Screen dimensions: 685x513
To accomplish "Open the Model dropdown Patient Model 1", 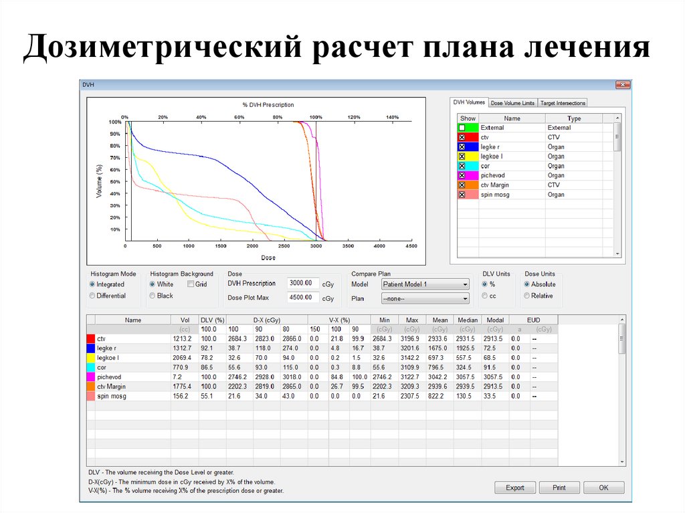I will tap(425, 284).
